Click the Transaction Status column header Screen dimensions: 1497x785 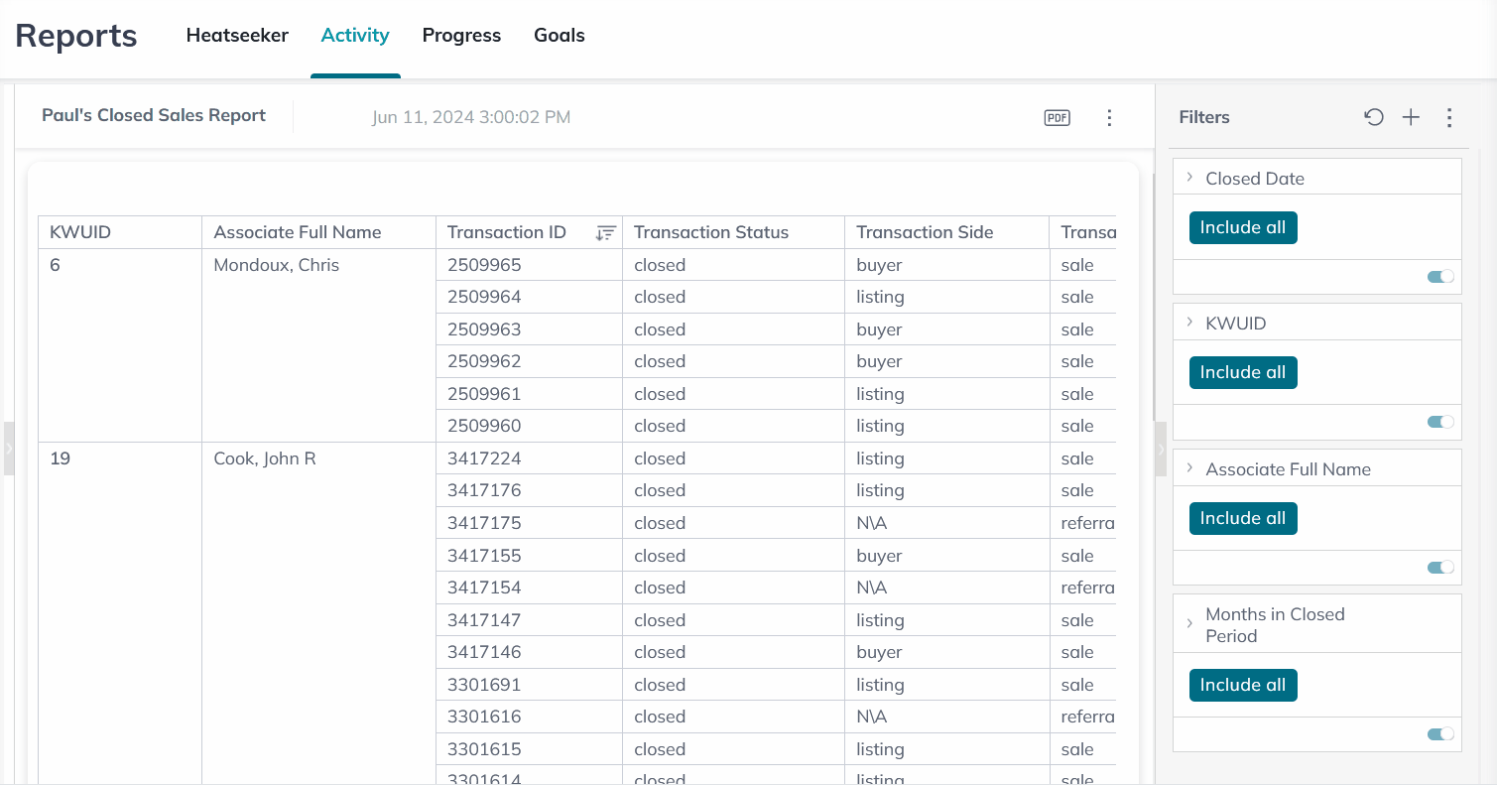coord(710,233)
